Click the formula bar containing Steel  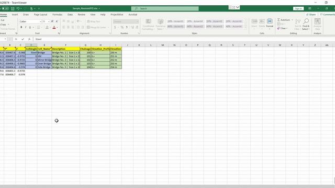click(x=184, y=39)
